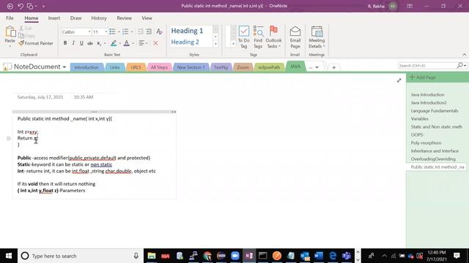Click the Undo icon in title bar
Image resolution: width=469 pixels, height=263 pixels.
tap(21, 6)
